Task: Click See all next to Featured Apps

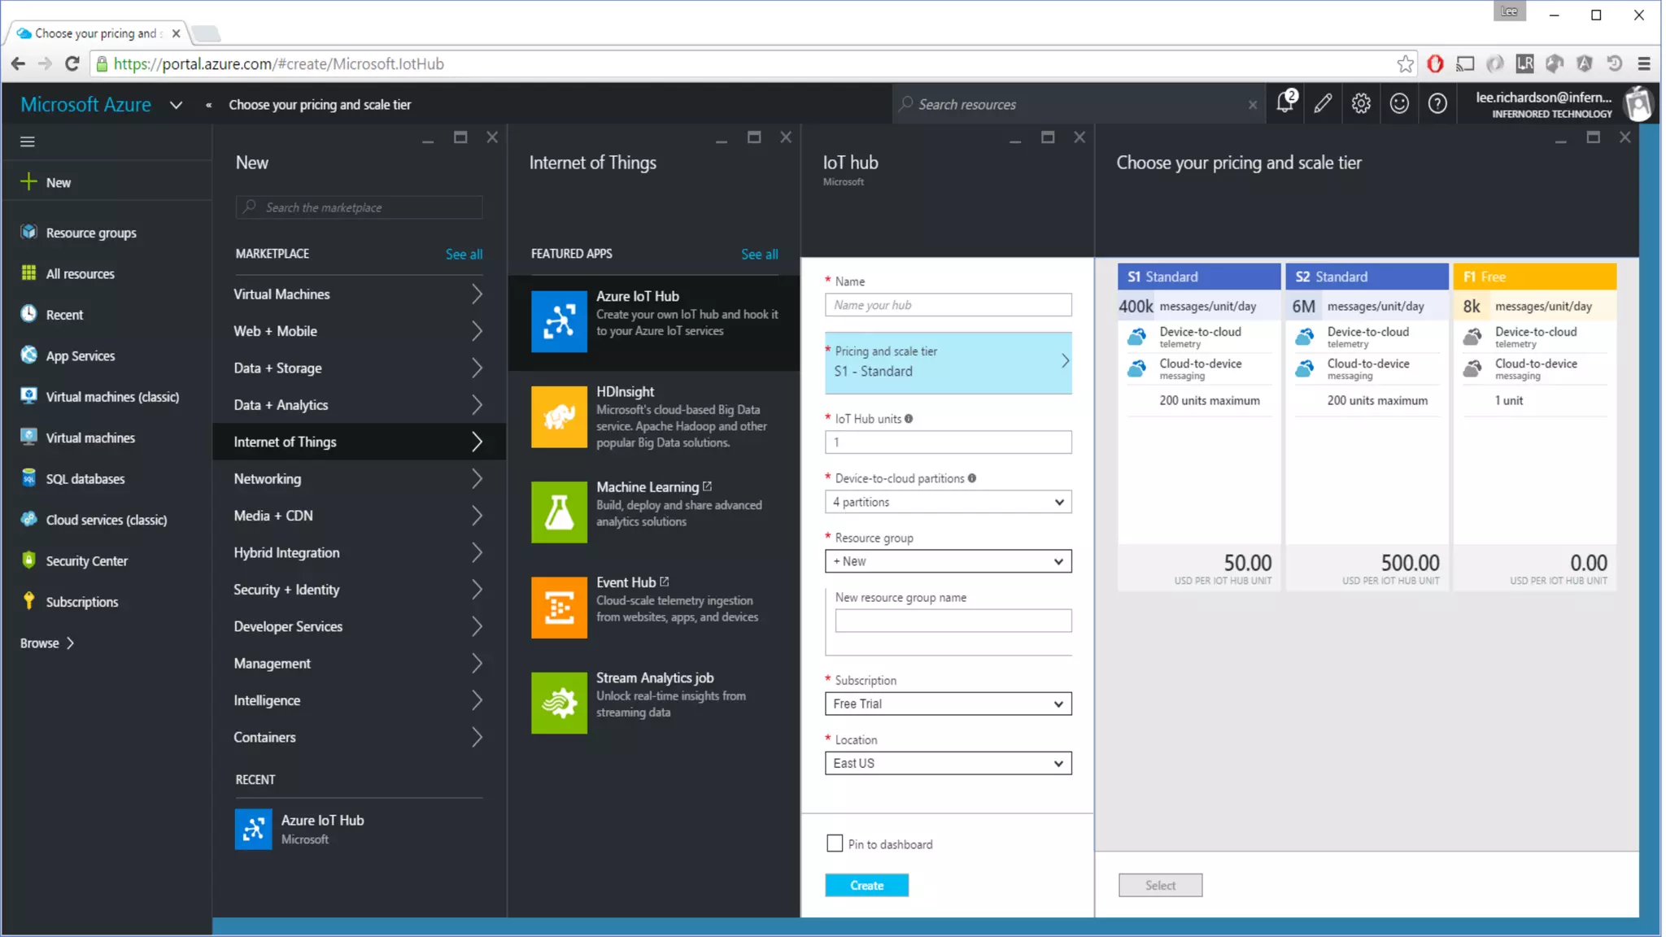Action: point(759,254)
